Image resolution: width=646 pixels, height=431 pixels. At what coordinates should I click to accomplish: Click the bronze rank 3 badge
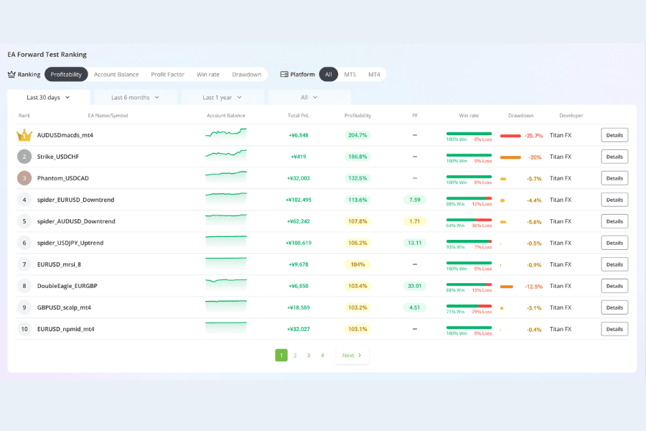(x=24, y=178)
